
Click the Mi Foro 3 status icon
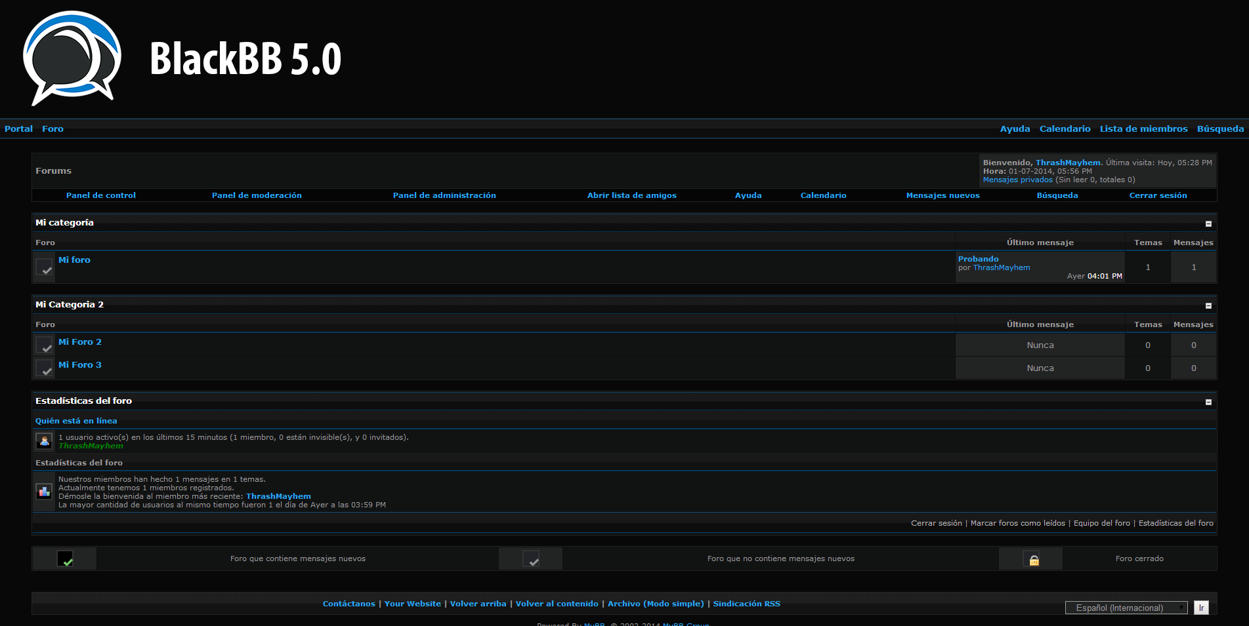pyautogui.click(x=45, y=368)
